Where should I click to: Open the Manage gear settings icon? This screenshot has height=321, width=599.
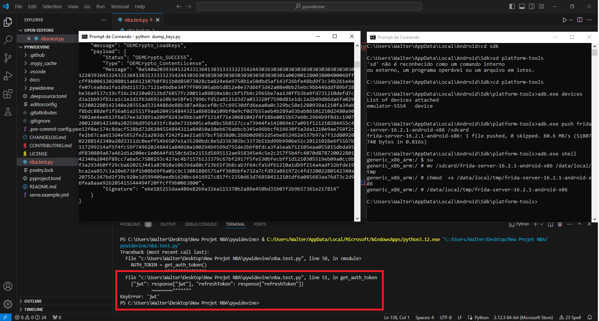[x=8, y=304]
